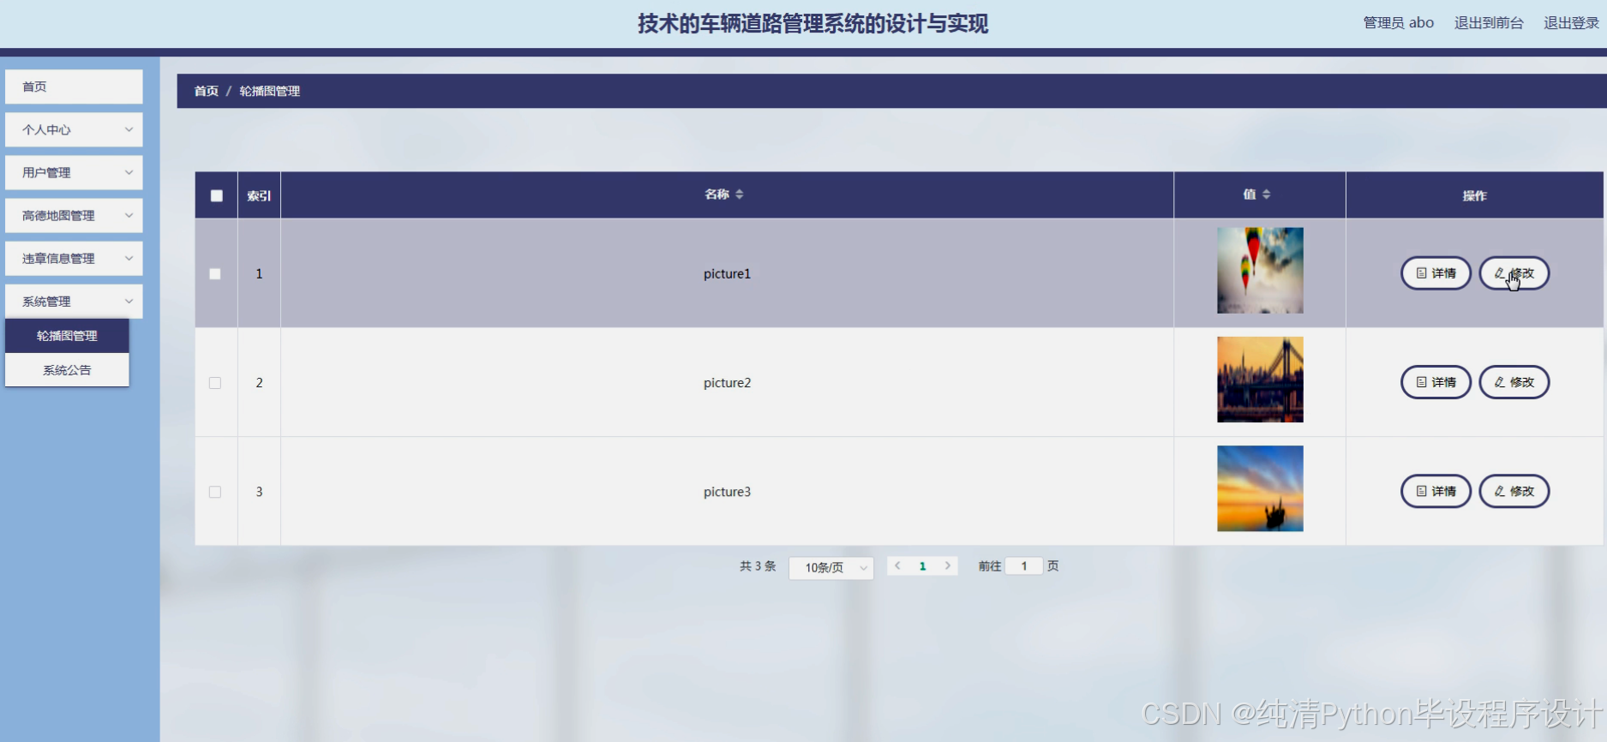Select 轮播图管理 submenu item
1607x742 pixels.
pyautogui.click(x=67, y=336)
